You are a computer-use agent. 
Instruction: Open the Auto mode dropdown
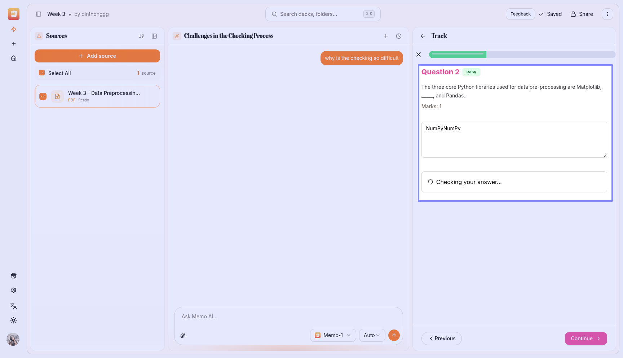pyautogui.click(x=372, y=335)
